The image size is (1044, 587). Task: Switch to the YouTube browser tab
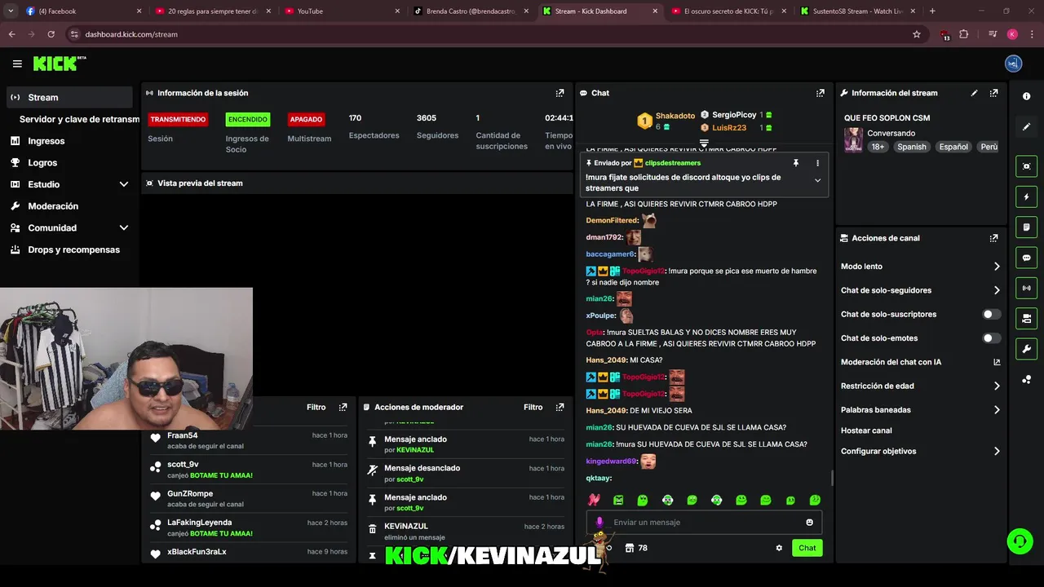coord(341,11)
